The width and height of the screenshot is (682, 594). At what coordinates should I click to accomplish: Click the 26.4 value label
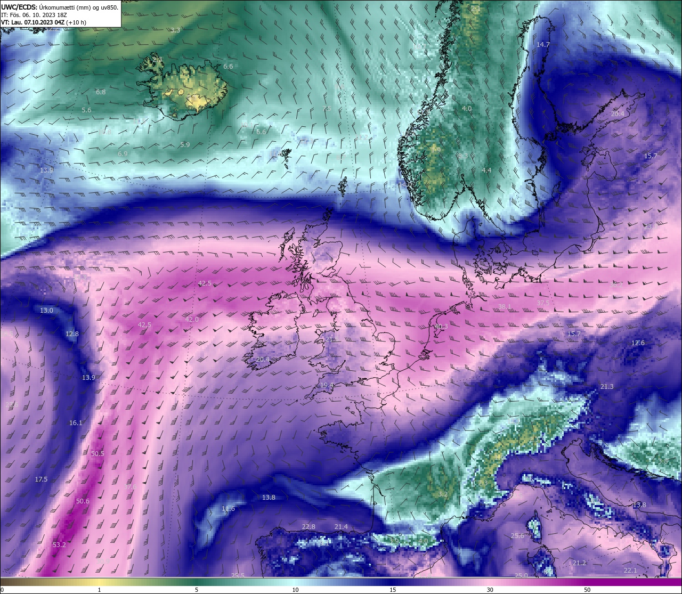point(618,114)
